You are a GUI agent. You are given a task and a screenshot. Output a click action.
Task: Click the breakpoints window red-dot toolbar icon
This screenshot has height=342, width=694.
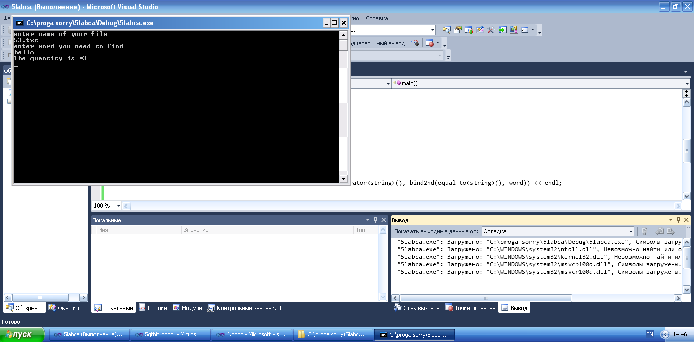coord(429,43)
